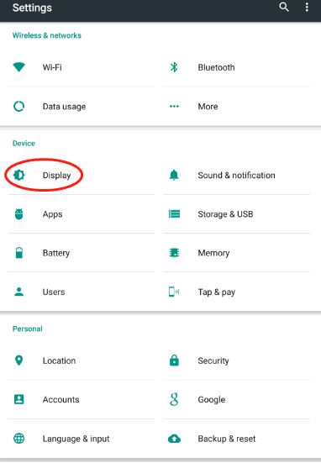Select More under Wireless & networks

208,107
